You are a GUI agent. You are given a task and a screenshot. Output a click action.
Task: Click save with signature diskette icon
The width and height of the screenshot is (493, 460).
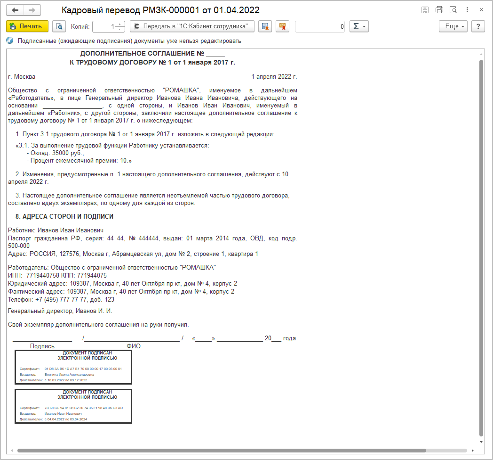pos(265,26)
